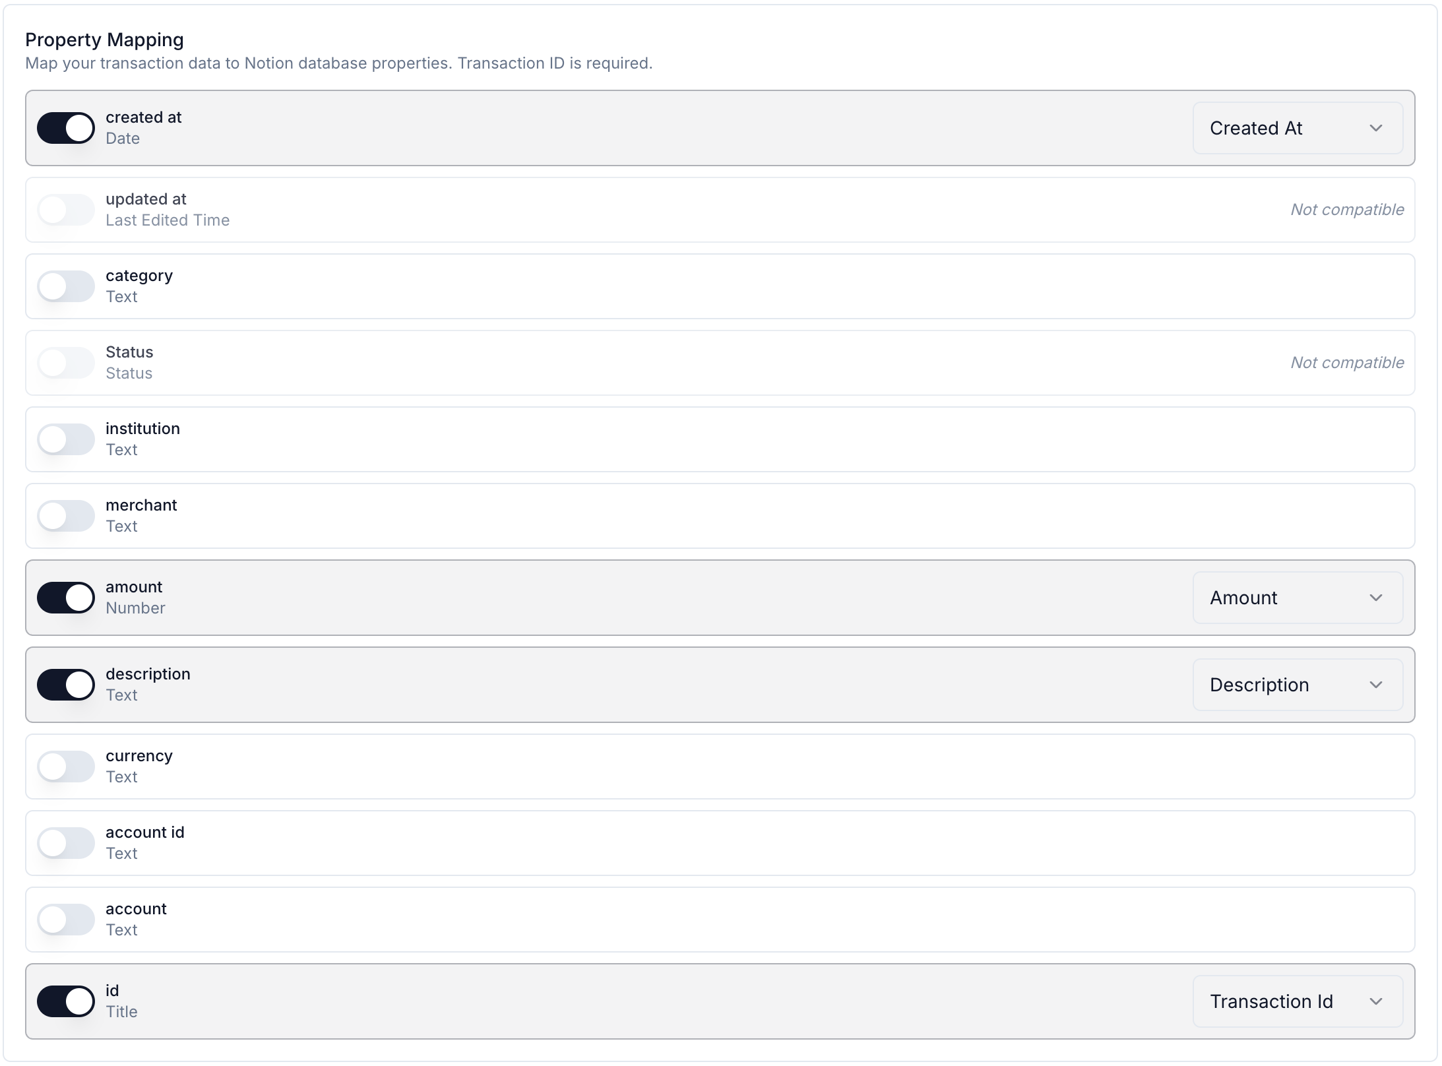Enable the account id toggle
Viewport: 1442px width, 1066px height.
point(66,843)
